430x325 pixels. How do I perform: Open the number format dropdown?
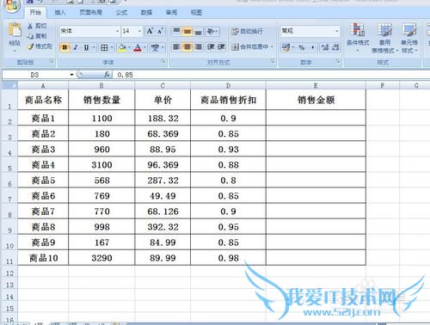coord(337,31)
